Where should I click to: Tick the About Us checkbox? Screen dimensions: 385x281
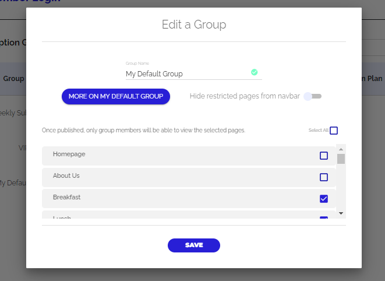[324, 177]
